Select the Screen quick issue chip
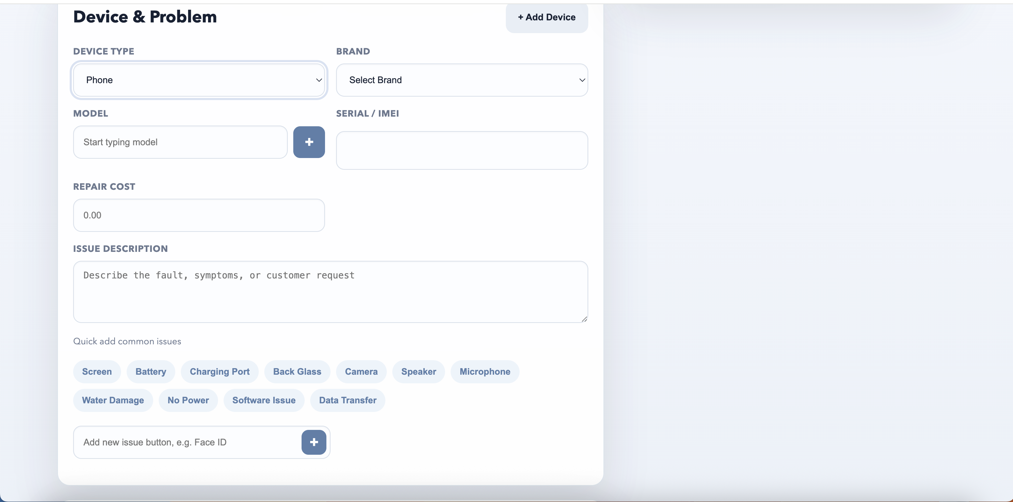The width and height of the screenshot is (1013, 502). 97,372
